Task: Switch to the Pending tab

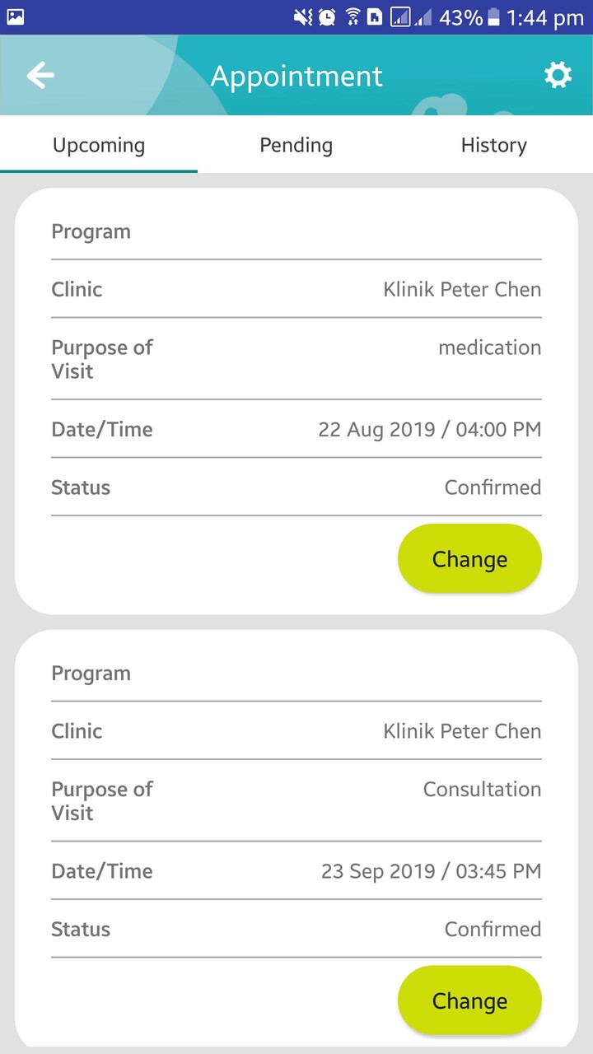Action: coord(296,145)
